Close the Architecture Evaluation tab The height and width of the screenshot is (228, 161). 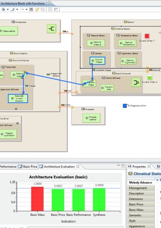coord(78,166)
